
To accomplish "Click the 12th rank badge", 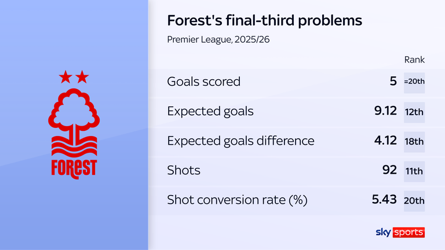I will (x=414, y=111).
